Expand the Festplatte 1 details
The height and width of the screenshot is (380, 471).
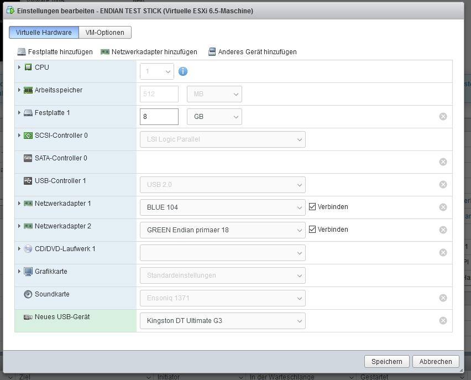[19, 113]
